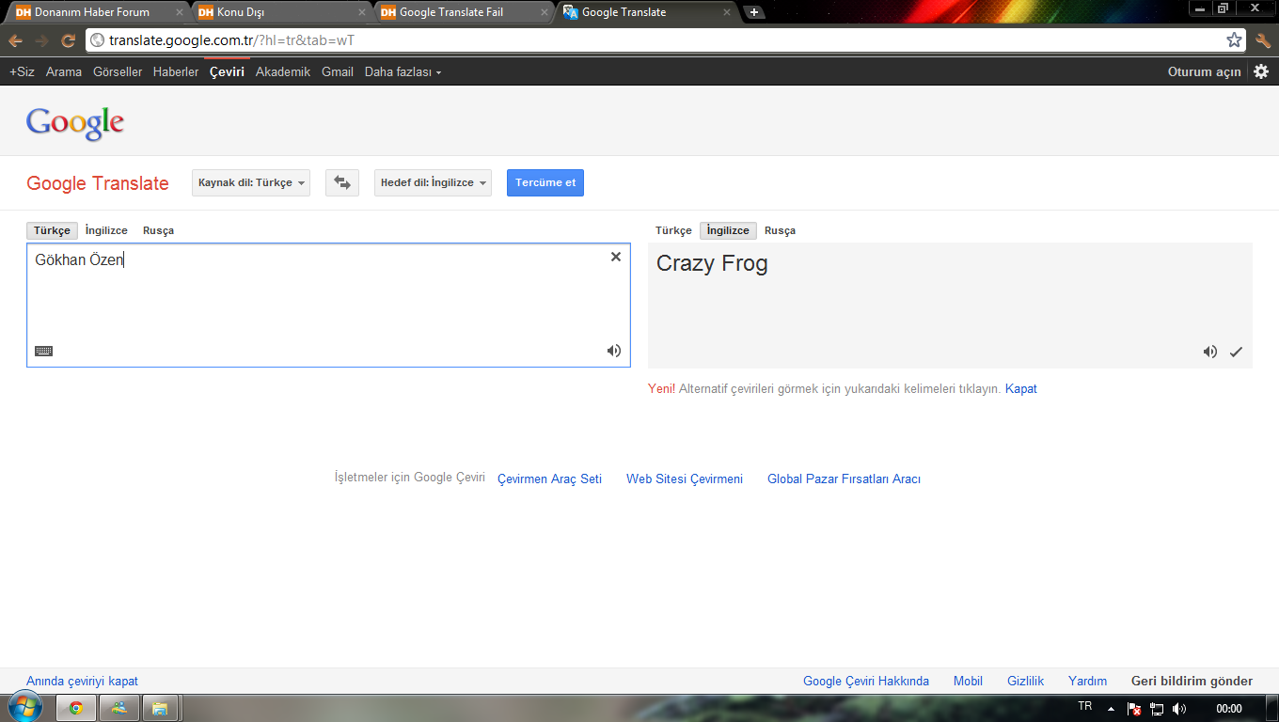Screen dimensions: 1279x722
Task: Click the Windows Explorer folder taskbar icon
Action: [161, 708]
